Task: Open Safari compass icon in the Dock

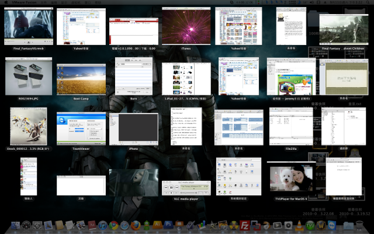Action: point(124,225)
